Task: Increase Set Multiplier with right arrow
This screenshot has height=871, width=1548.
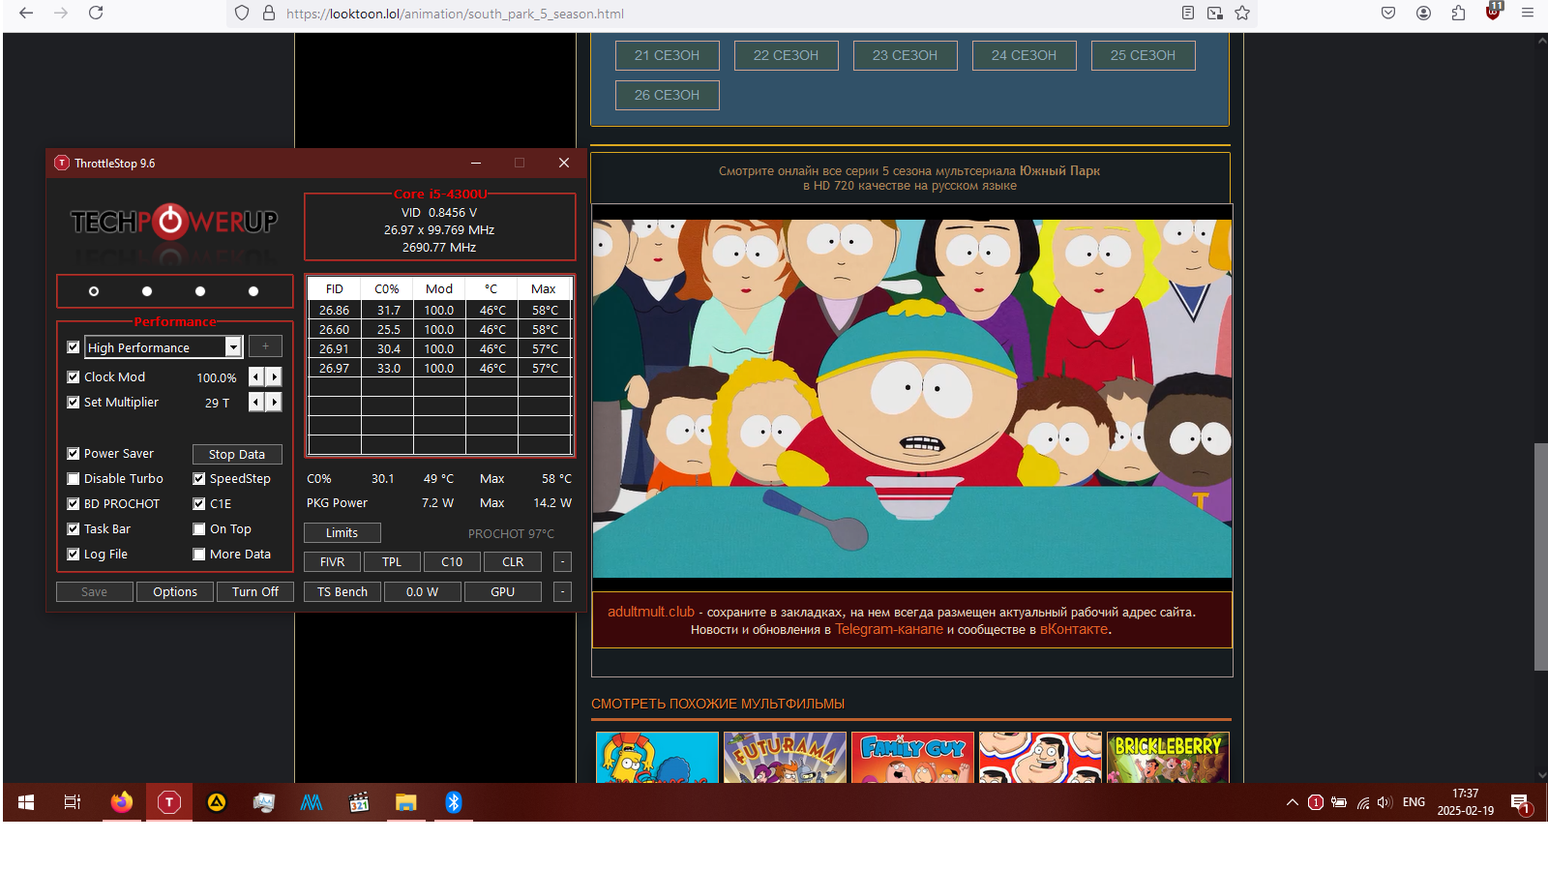Action: tap(275, 403)
